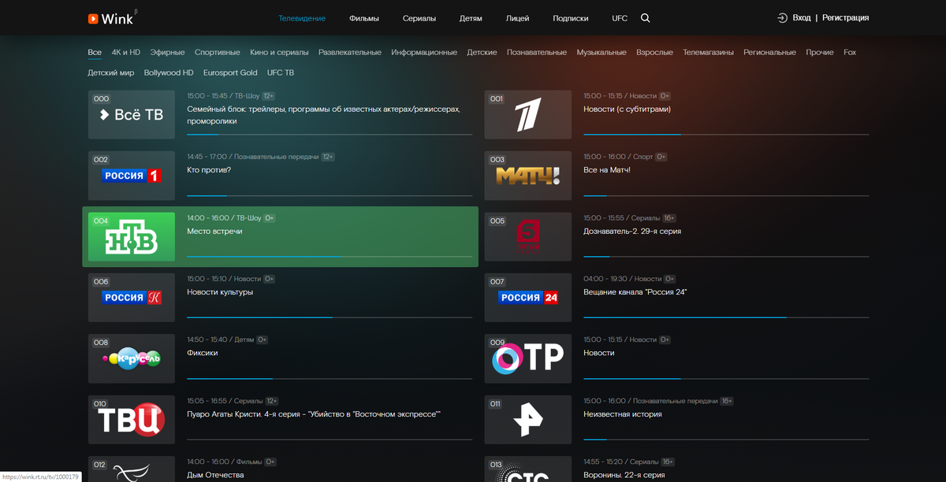The height and width of the screenshot is (482, 946).
Task: Open Карусель channel logo
Action: (x=132, y=358)
